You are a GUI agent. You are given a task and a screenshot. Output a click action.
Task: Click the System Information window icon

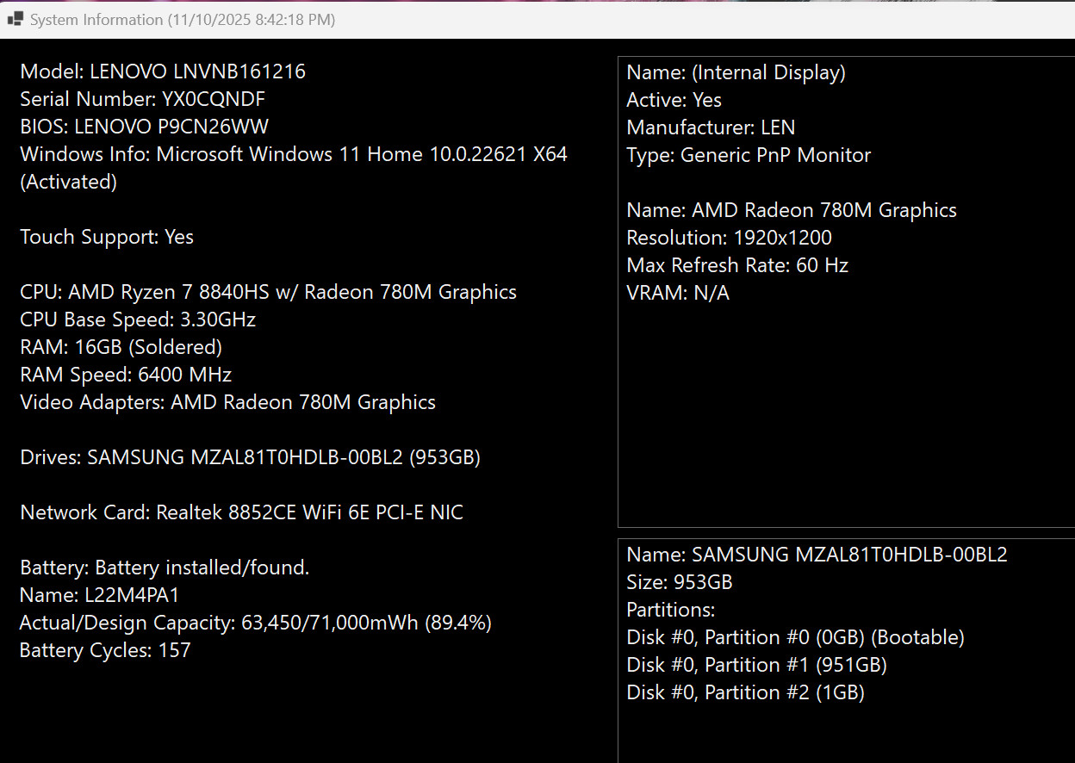(x=15, y=19)
